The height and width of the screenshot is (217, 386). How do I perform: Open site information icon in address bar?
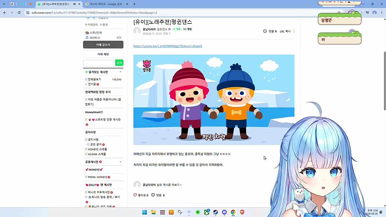coord(28,13)
